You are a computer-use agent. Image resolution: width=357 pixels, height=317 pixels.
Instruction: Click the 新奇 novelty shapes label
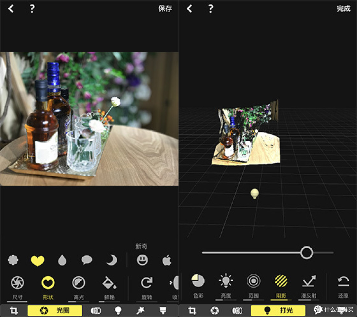click(x=141, y=246)
